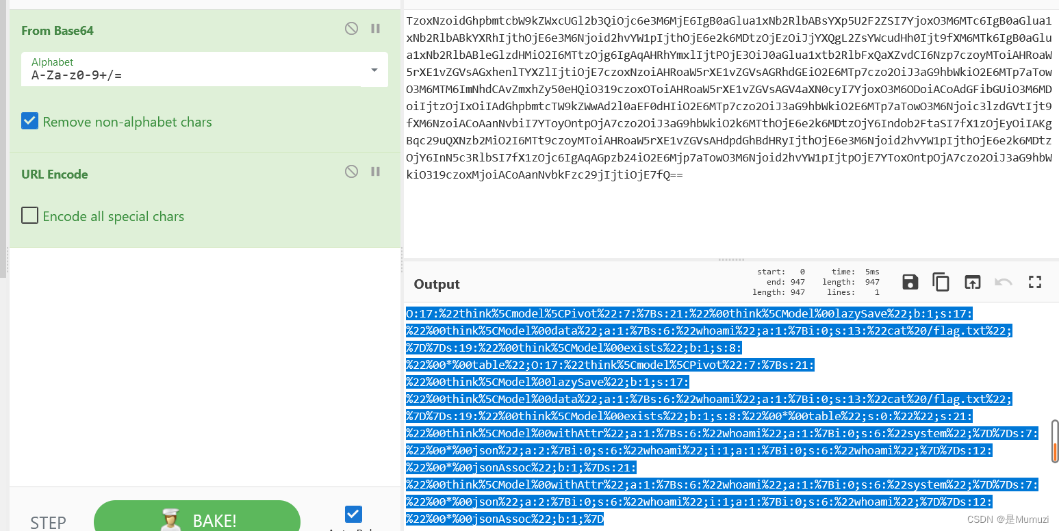Select the From Base64 operation title
Screen dimensions: 1059x531
coord(58,30)
